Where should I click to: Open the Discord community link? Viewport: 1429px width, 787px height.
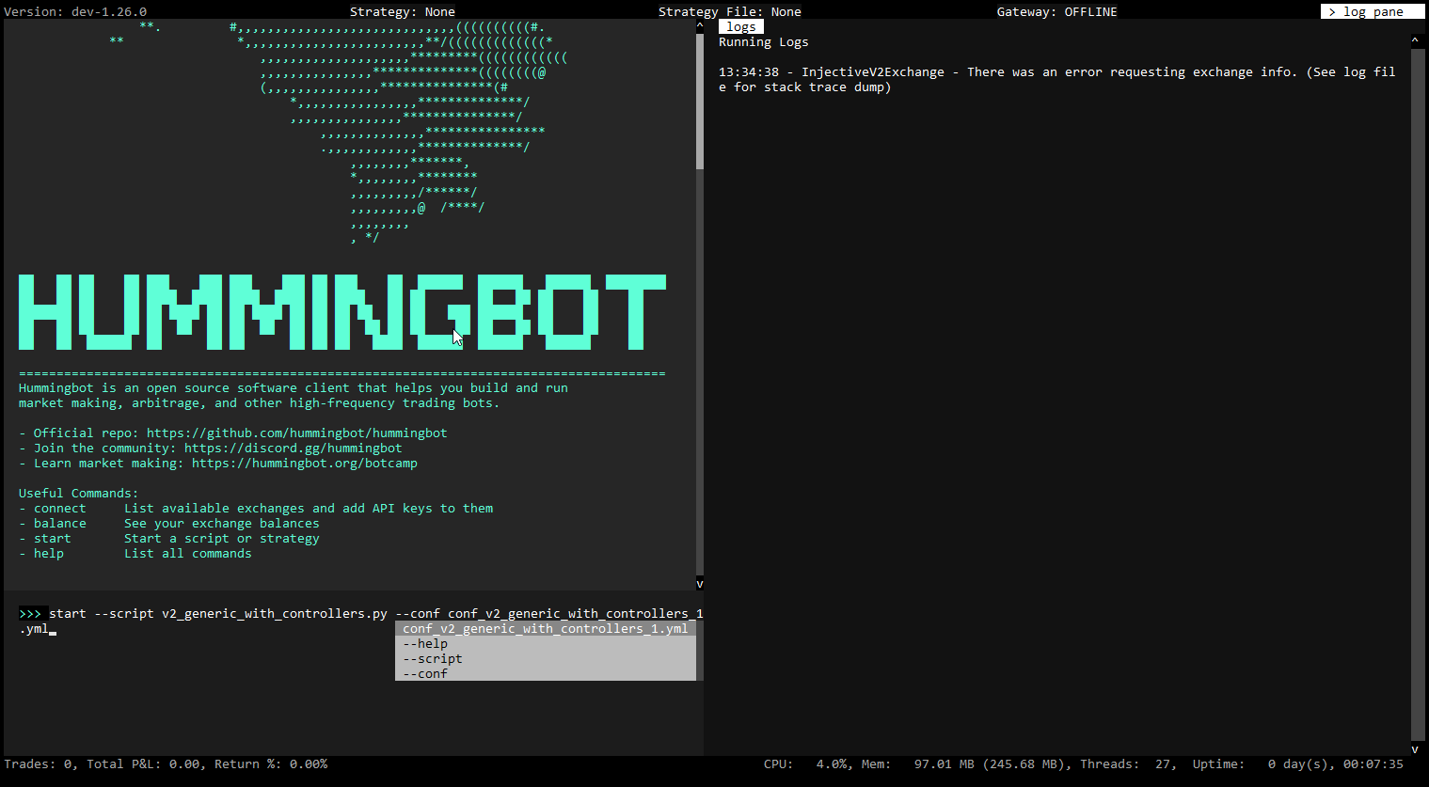[293, 448]
